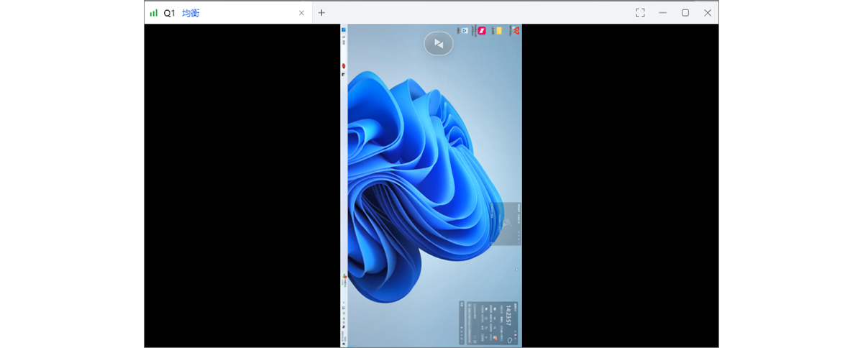Open Recycle Bin on the remote desktop
This screenshot has width=863, height=348.
coord(465,30)
